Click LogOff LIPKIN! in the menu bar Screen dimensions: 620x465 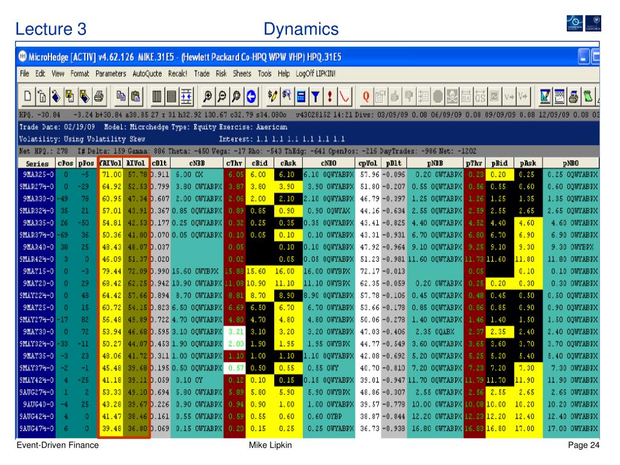pos(315,73)
